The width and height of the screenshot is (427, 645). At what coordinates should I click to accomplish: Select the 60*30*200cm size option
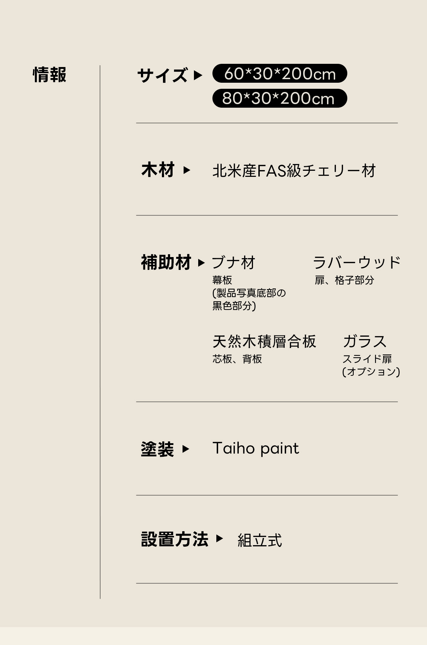coord(280,74)
